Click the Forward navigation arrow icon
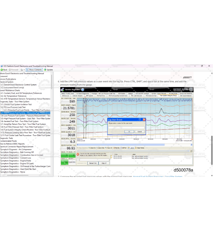 coord(10,70)
